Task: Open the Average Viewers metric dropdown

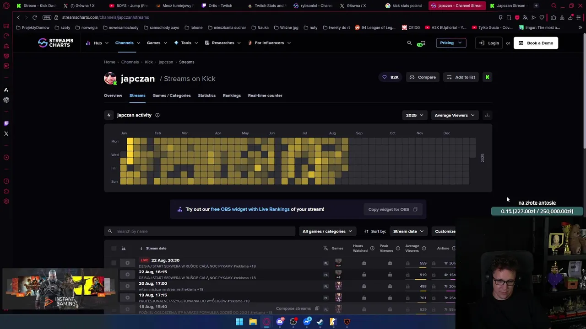Action: click(454, 115)
